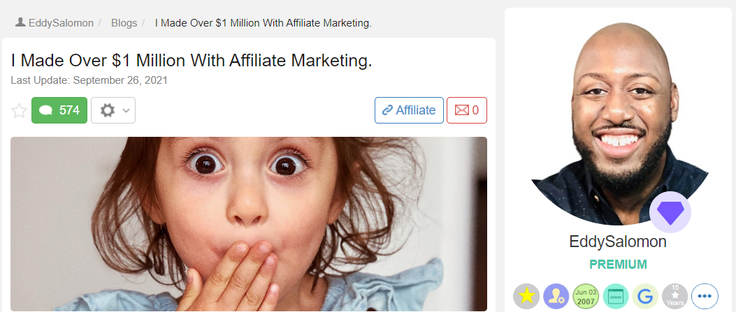Click the article title breadcrumb

point(264,23)
